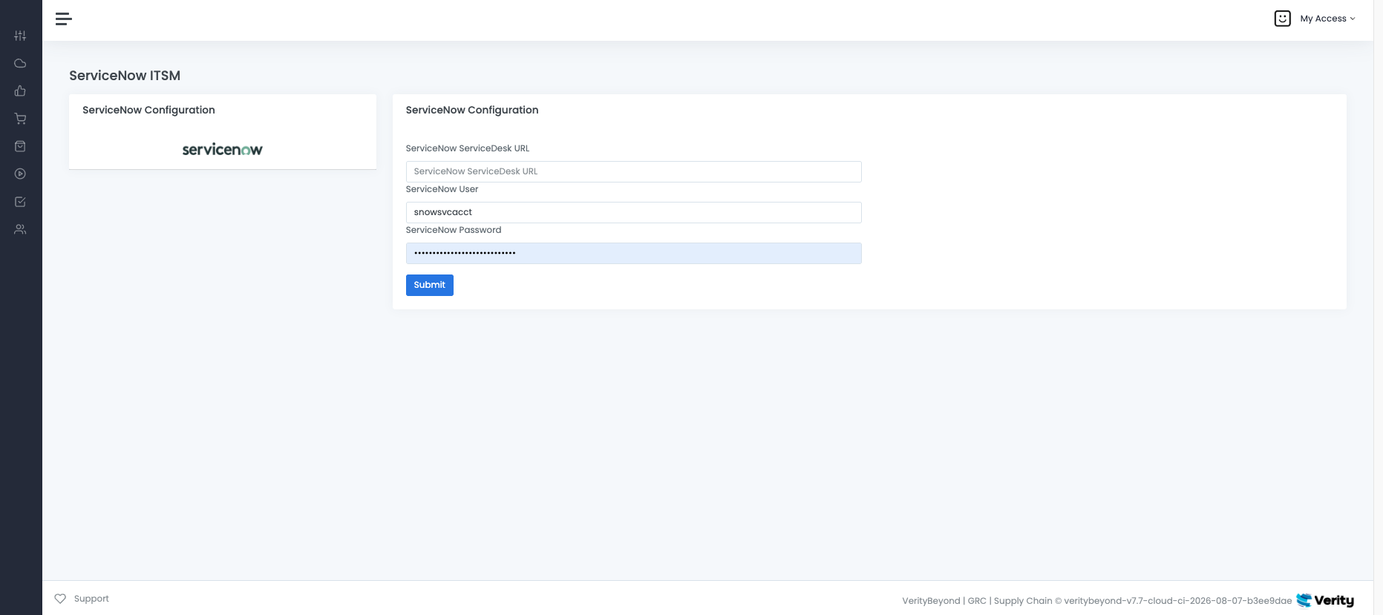Open the users icon in sidebar
Image resolution: width=1383 pixels, height=615 pixels.
20,229
